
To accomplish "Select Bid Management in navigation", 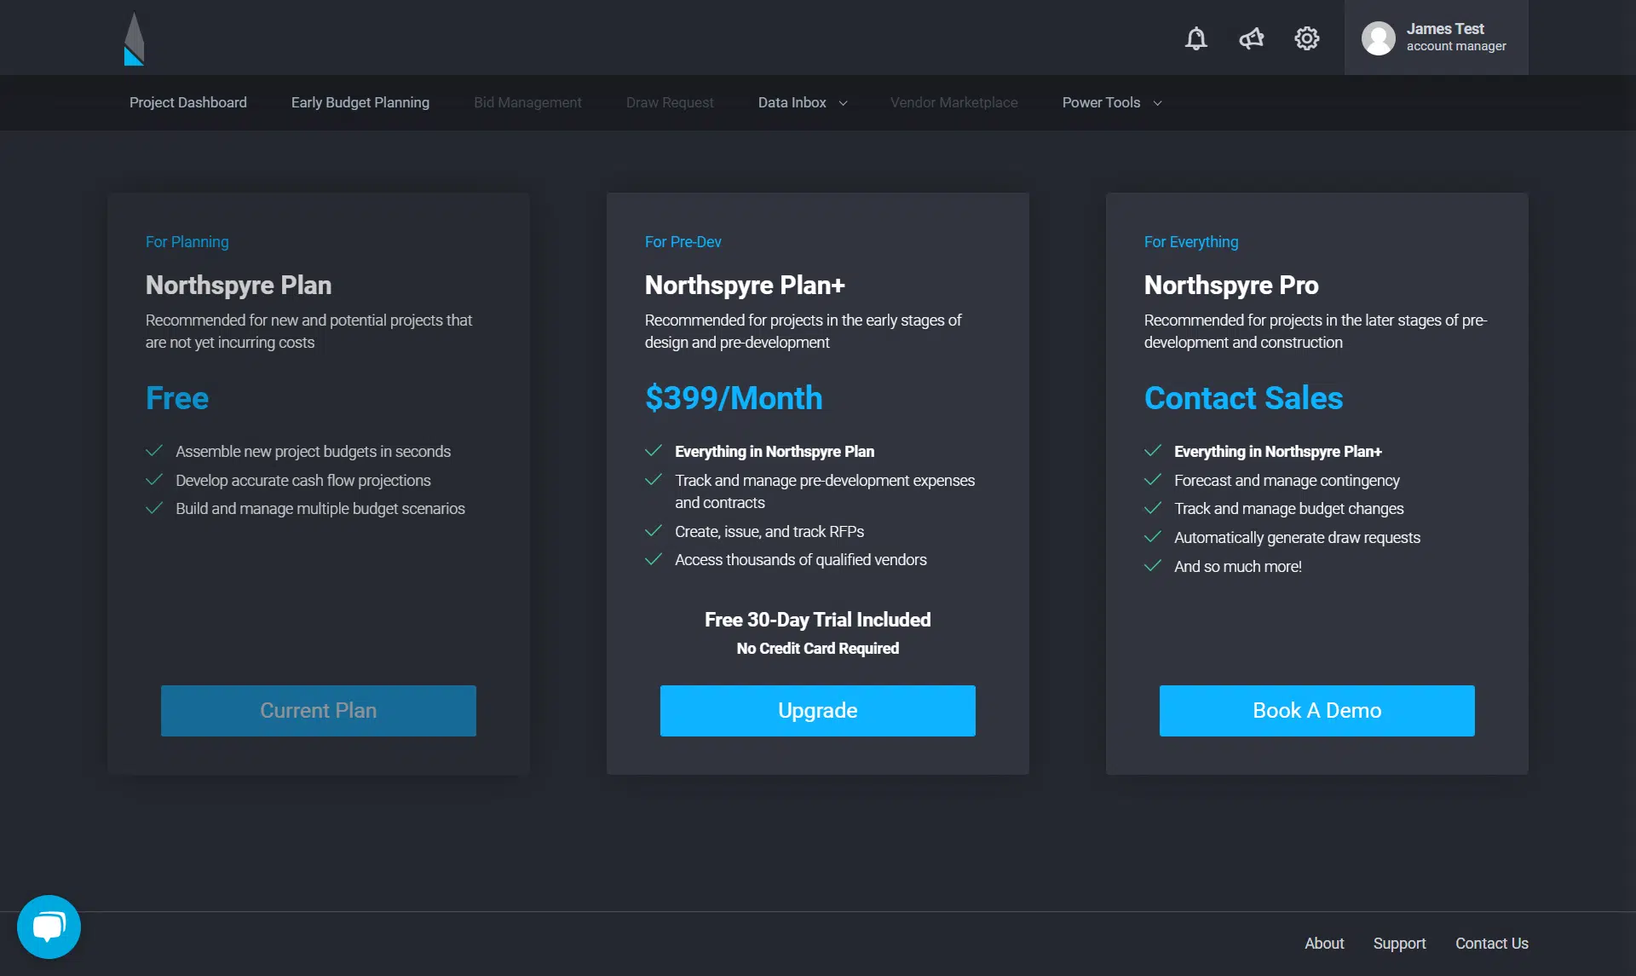I will click(x=527, y=102).
